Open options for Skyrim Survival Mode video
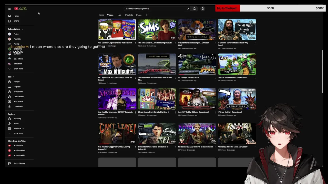The width and height of the screenshot is (328, 184). click(x=255, y=43)
